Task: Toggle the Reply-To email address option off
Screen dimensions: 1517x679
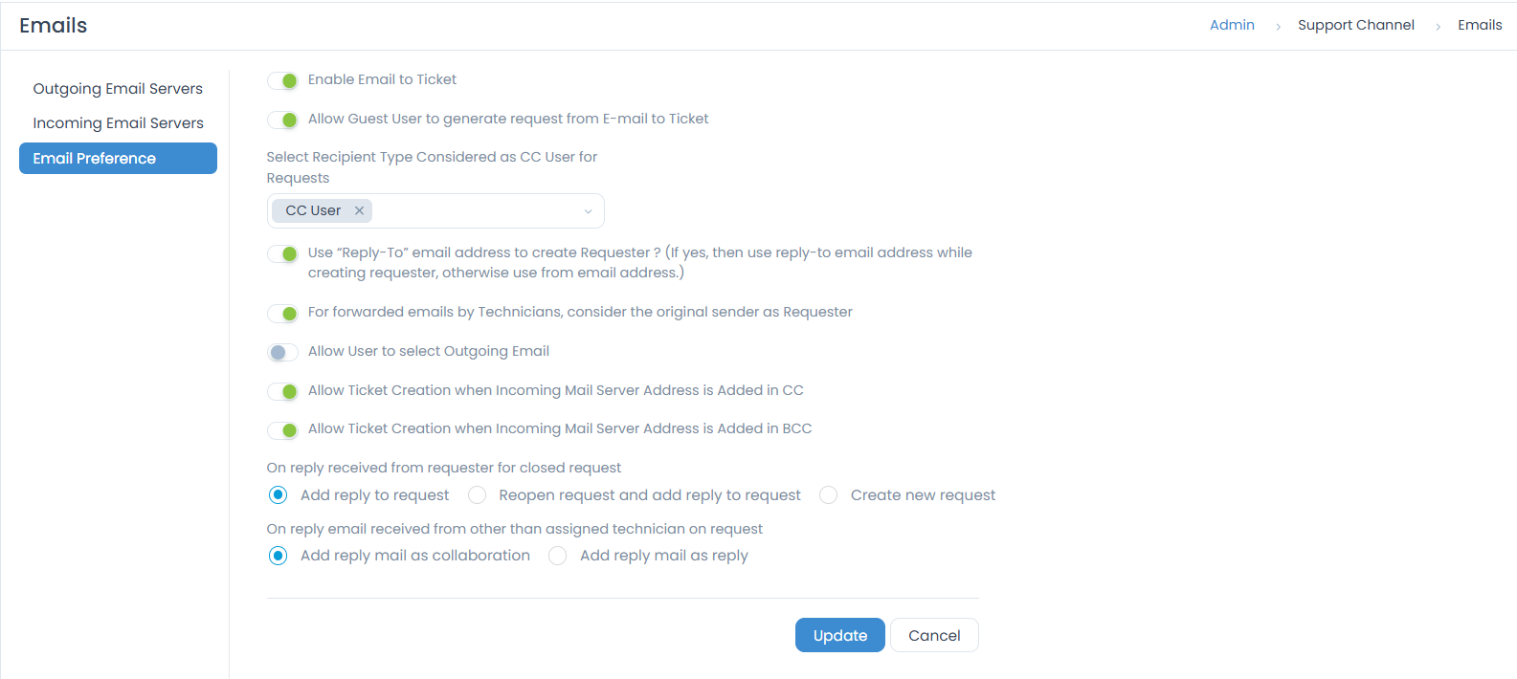Action: (282, 253)
